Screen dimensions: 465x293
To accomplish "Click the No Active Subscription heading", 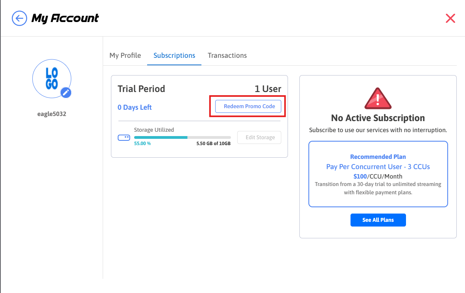I will 378,118.
